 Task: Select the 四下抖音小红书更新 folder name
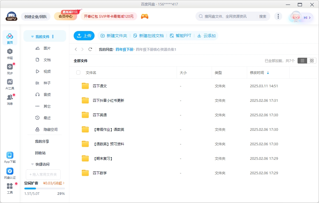[108, 100]
